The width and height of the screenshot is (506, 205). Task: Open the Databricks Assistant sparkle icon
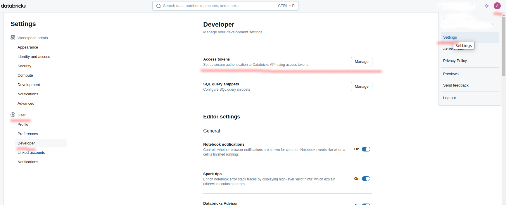click(x=487, y=6)
